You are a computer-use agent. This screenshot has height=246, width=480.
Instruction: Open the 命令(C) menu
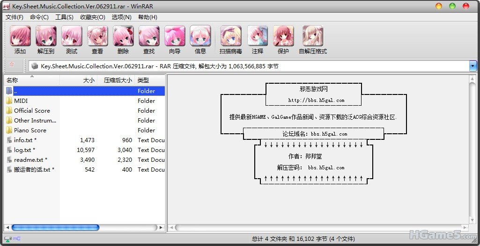click(39, 17)
